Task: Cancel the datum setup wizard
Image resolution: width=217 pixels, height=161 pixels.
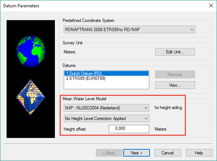Action: click(168, 153)
